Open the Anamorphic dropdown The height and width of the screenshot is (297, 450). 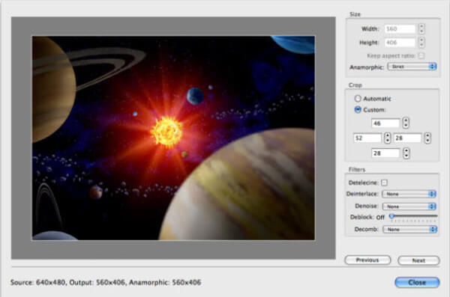pos(412,67)
